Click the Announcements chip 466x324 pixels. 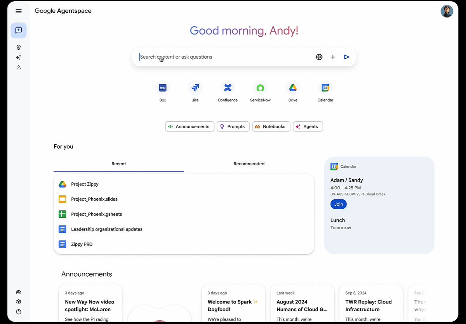click(190, 126)
